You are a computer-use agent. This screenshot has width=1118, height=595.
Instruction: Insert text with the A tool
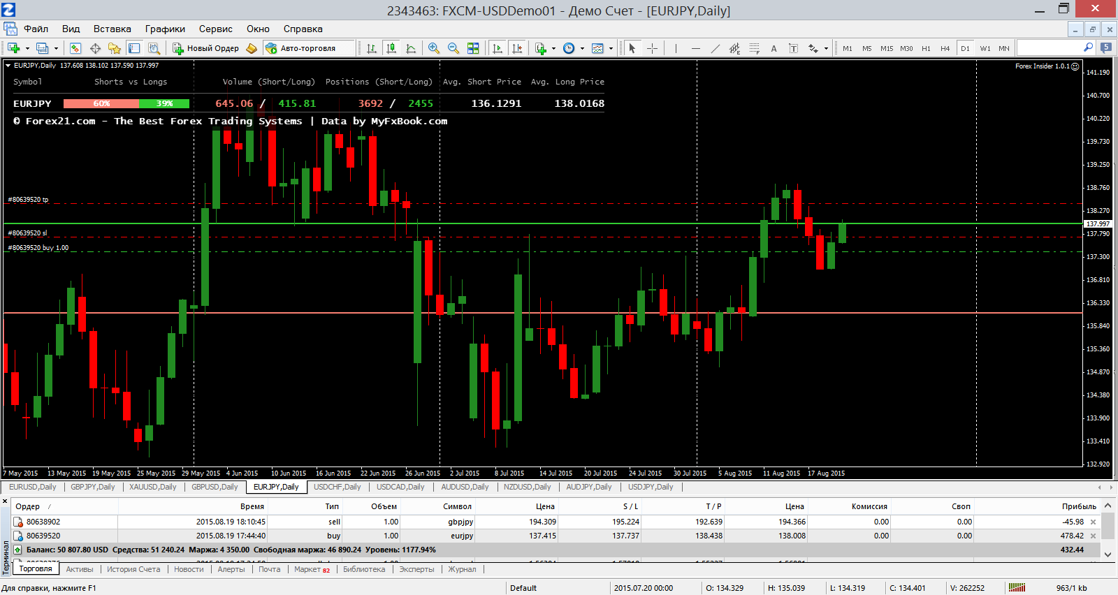click(x=774, y=48)
